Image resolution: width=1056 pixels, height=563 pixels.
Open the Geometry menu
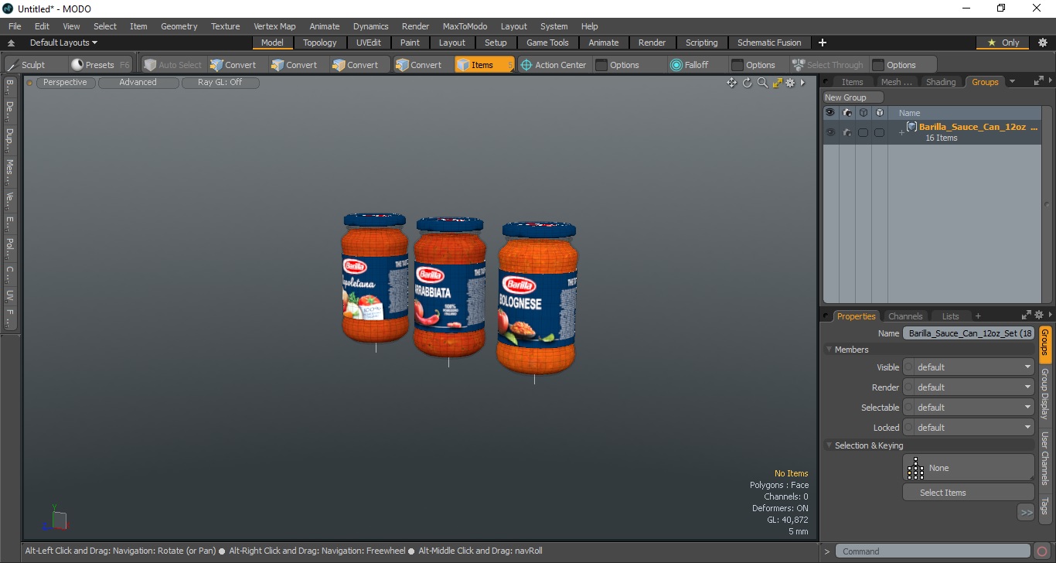tap(179, 26)
